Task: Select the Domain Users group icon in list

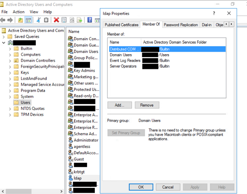Action: [x=71, y=51]
